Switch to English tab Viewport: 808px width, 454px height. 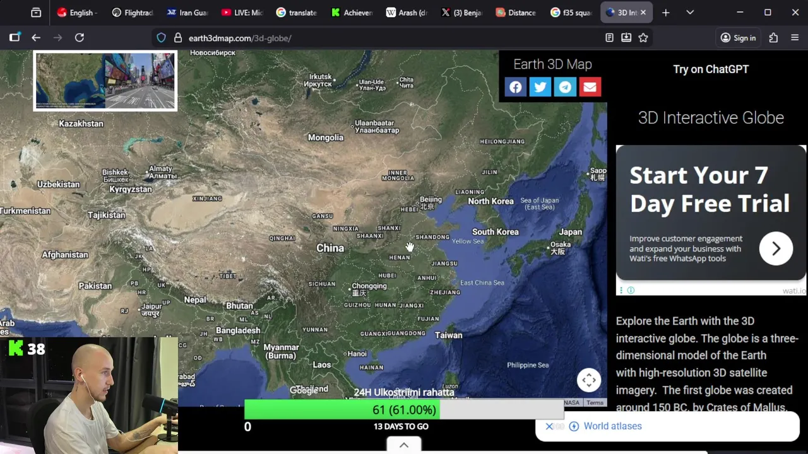tap(77, 13)
